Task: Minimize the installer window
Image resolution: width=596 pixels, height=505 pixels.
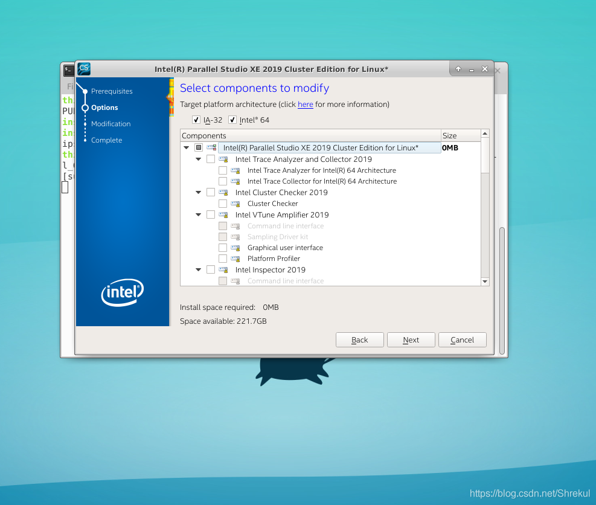Action: [x=472, y=69]
